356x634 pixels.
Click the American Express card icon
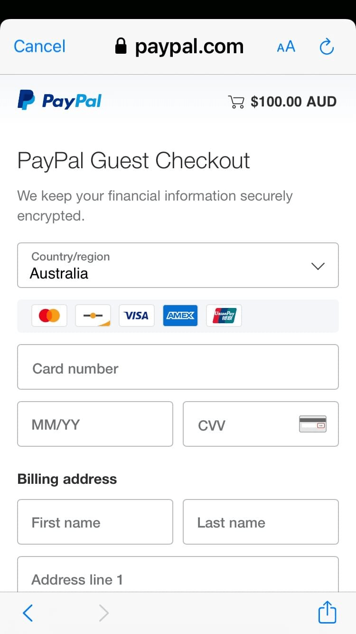[180, 316]
